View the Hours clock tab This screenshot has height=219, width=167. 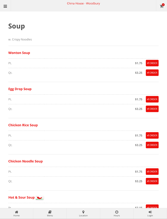click(117, 214)
